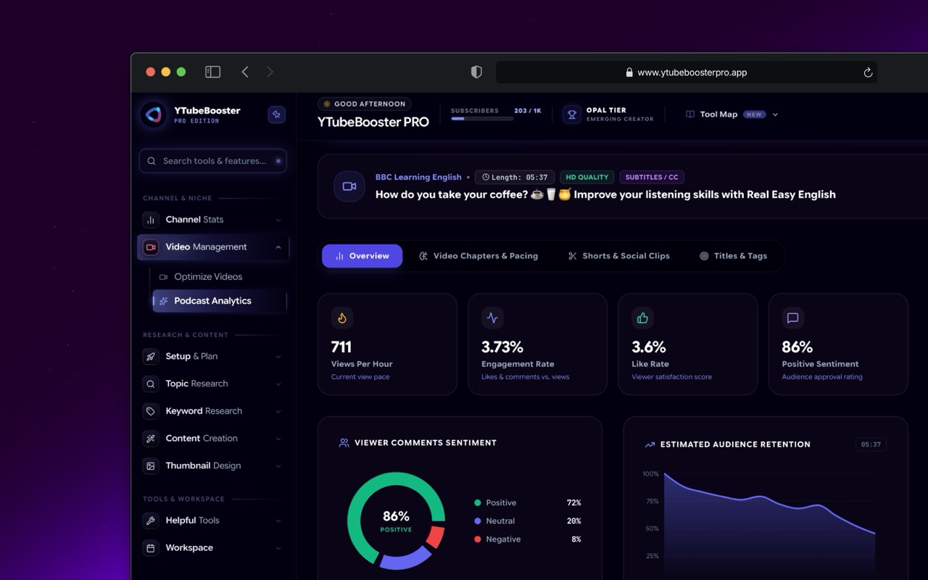Click the people icon beside Viewer Comments Sentiment
Viewport: 928px width, 580px height.
point(344,442)
